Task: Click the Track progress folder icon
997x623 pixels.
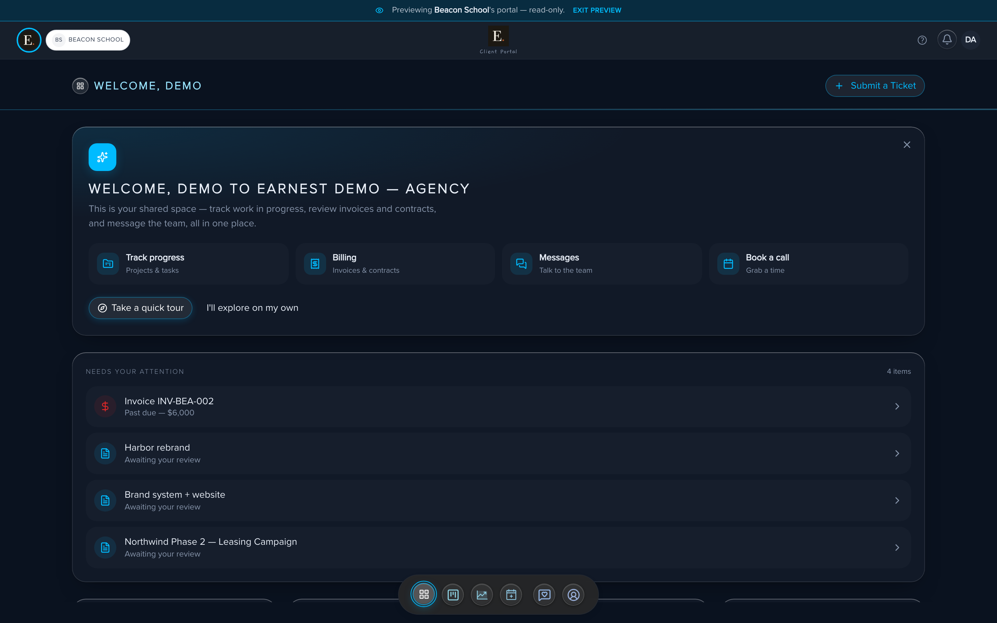Action: click(x=108, y=264)
